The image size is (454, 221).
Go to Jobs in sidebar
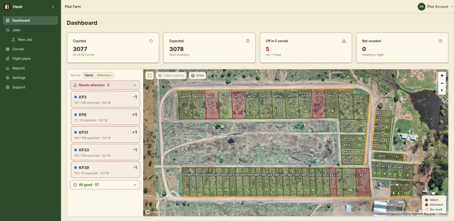(30, 30)
